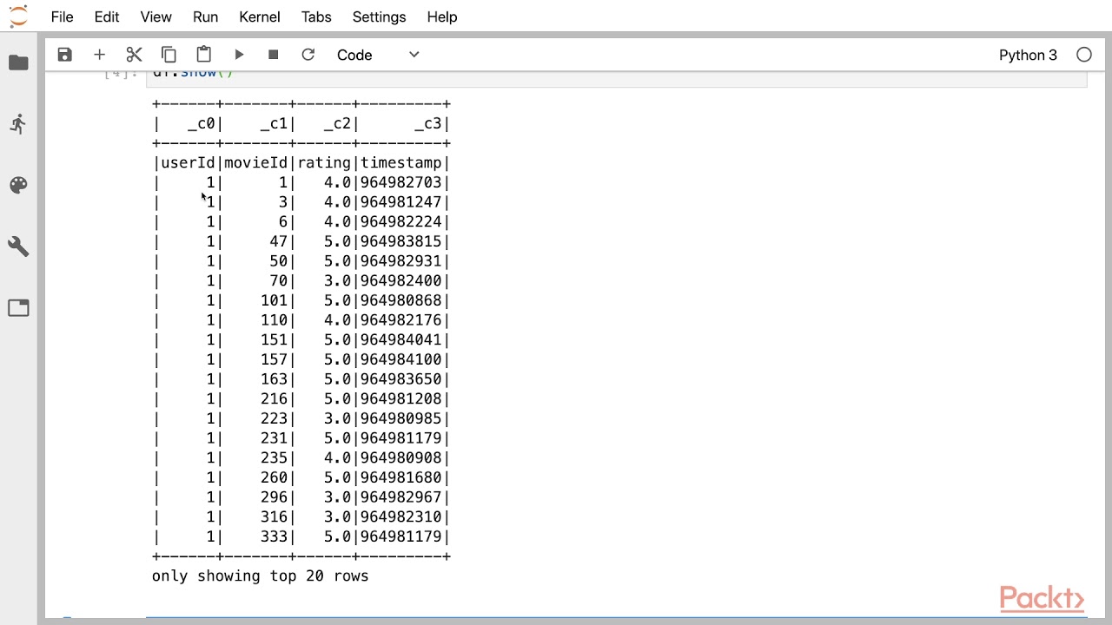Click the _c0 column header text
1112x625 pixels.
(202, 124)
